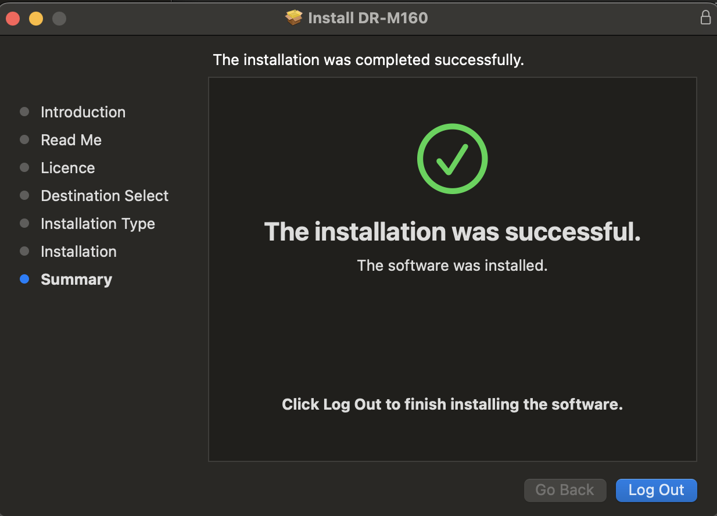This screenshot has height=516, width=717.
Task: Click the bullet beside Licence
Action: [24, 167]
